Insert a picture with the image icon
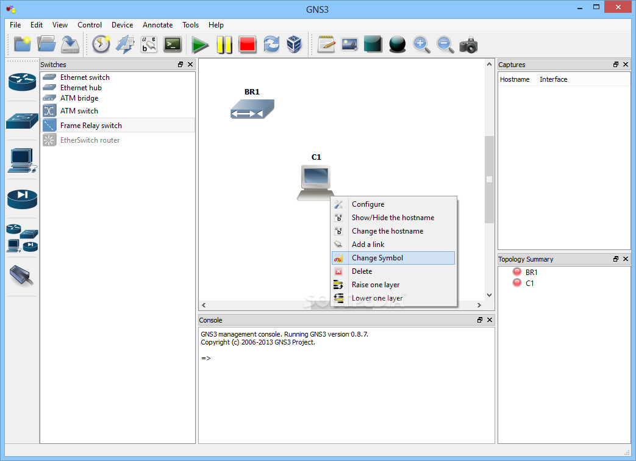The width and height of the screenshot is (636, 461). coord(349,44)
